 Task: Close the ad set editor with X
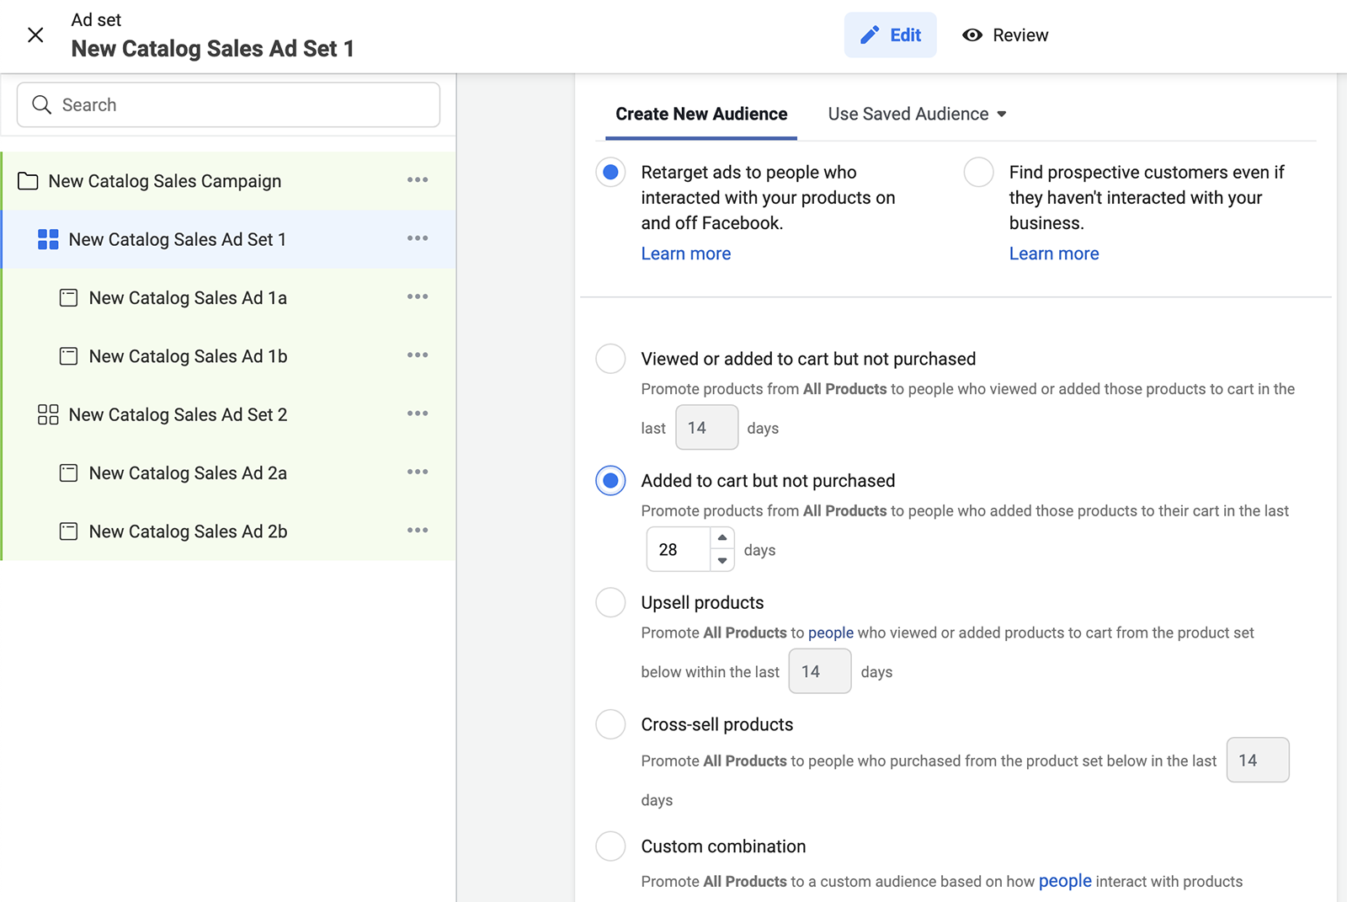[35, 35]
